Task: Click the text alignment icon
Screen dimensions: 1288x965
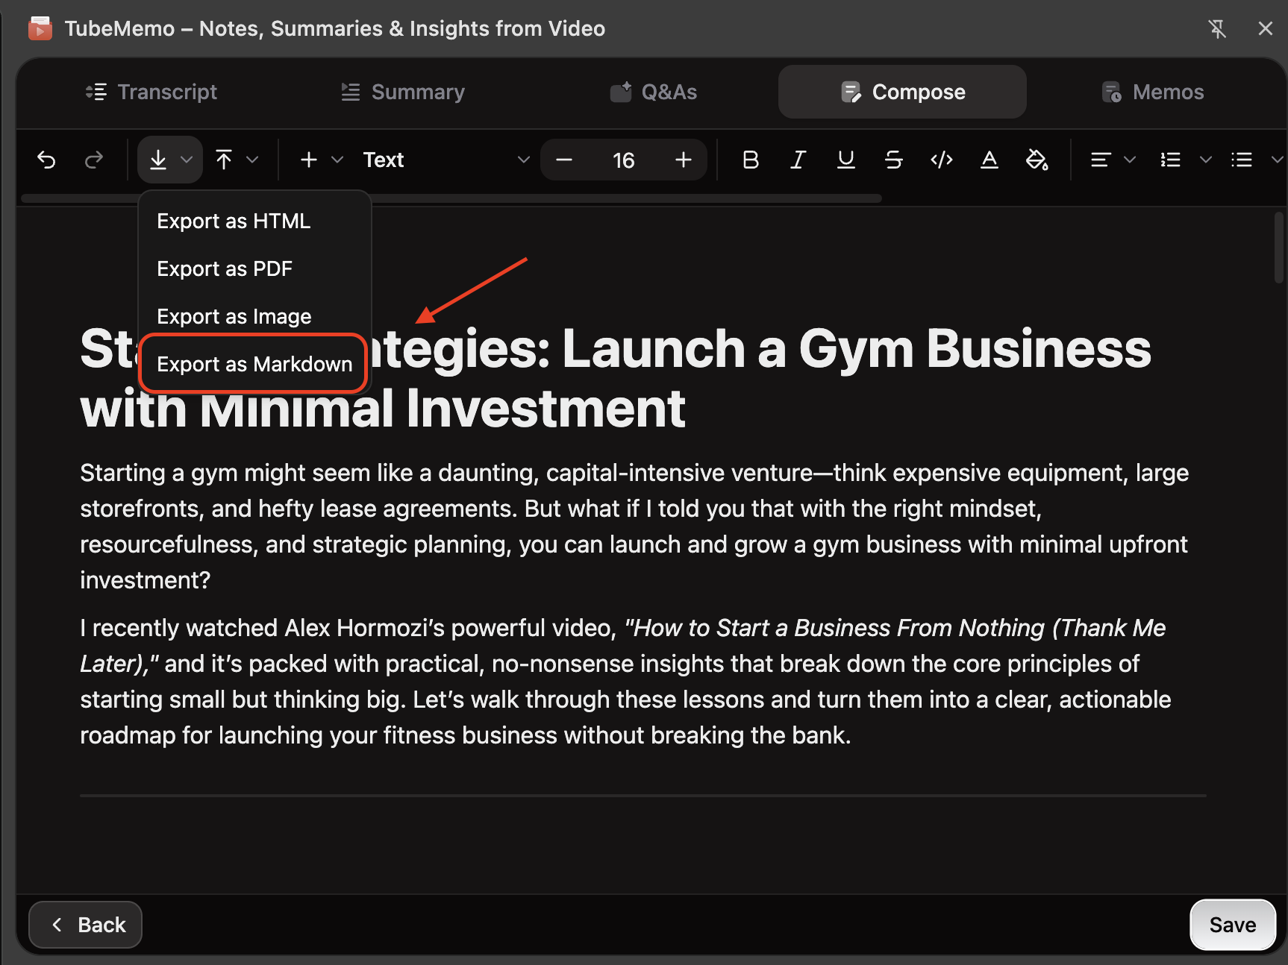Action: [1101, 160]
